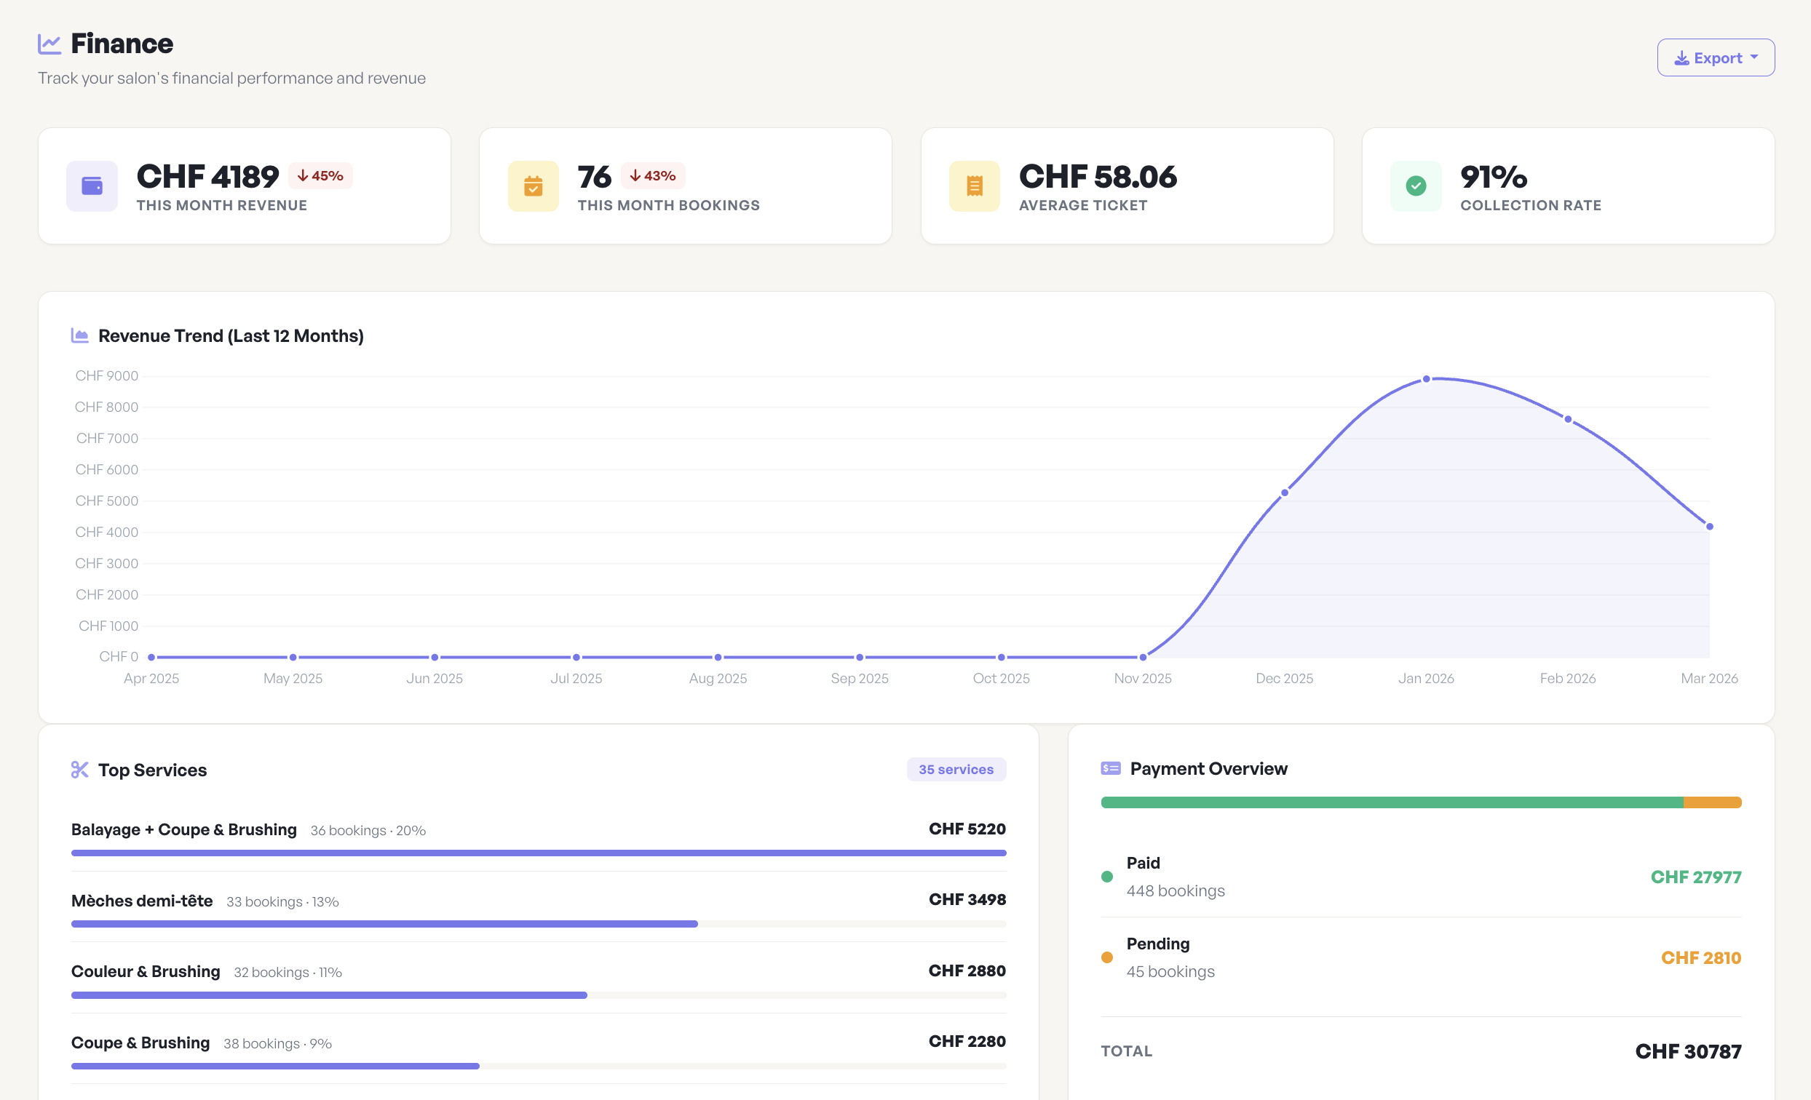Click the wallet icon on the revenue card
1811x1100 pixels.
92,186
